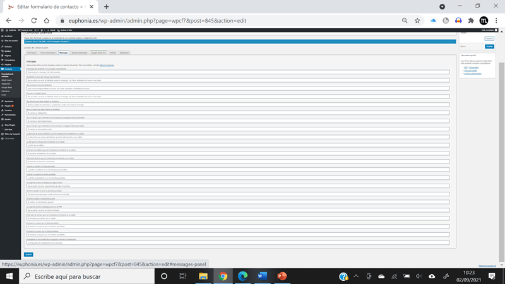Edit the message sent successfully field
Image resolution: width=505 pixels, height=284 pixels.
238,72
